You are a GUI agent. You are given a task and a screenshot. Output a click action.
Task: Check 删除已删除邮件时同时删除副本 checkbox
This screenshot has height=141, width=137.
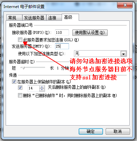20,95
